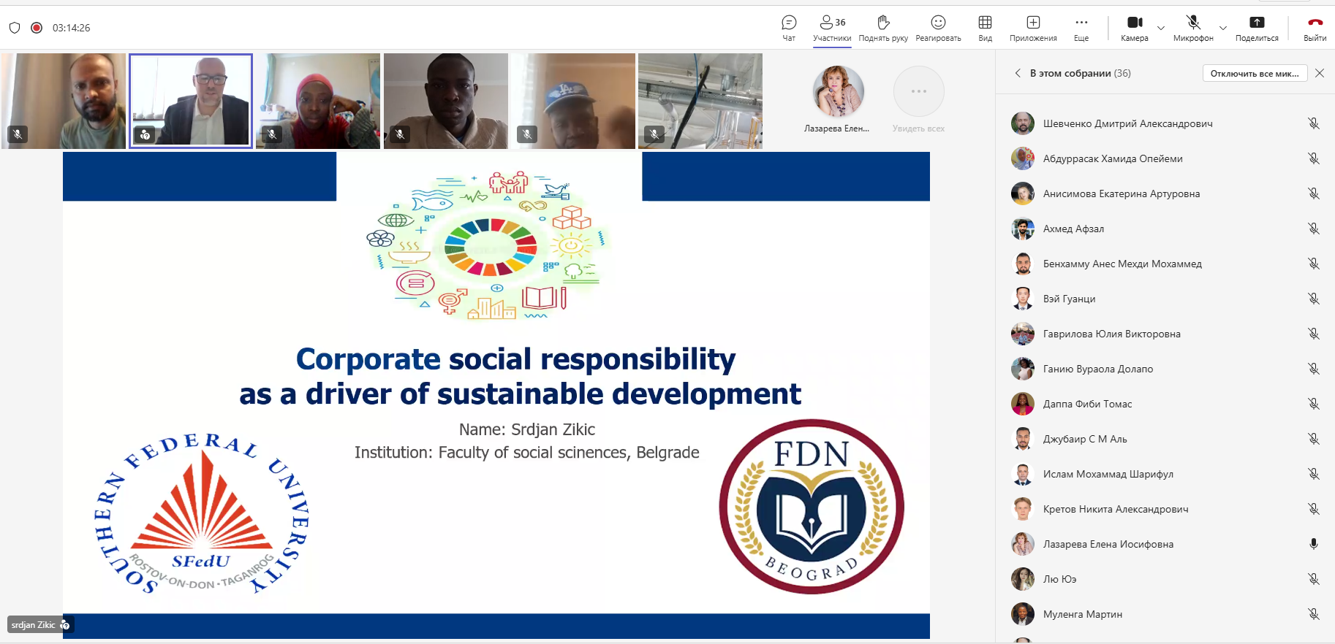Viewport: 1335px width, 644px height.
Task: Toggle the Camera (Камера) on or off
Action: (1134, 23)
